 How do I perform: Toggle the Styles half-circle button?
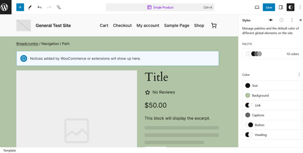pyautogui.click(x=290, y=7)
